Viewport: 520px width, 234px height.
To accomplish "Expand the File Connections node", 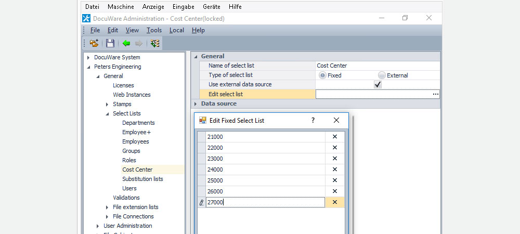I will coord(107,217).
